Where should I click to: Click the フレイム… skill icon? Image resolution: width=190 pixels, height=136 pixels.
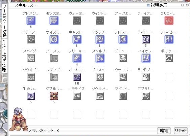click(169, 39)
